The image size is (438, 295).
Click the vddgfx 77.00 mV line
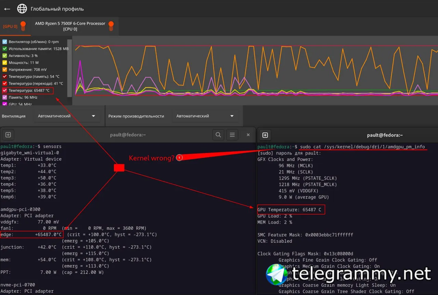(x=30, y=222)
